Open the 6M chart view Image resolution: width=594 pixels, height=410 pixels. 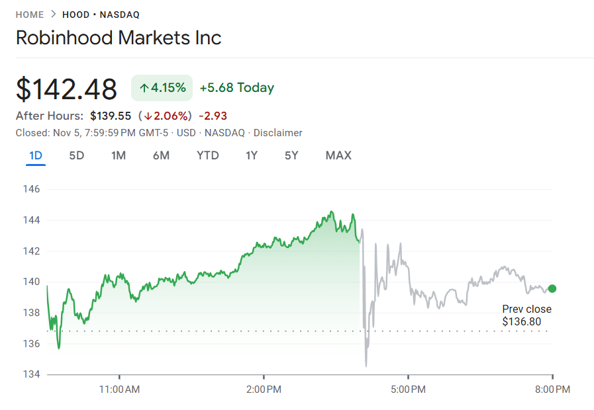pyautogui.click(x=161, y=155)
